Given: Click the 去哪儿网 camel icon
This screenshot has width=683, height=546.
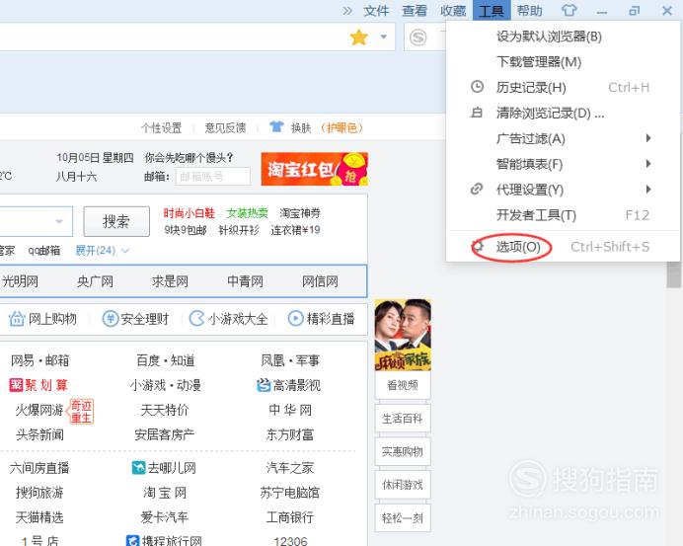Looking at the screenshot, I should pyautogui.click(x=138, y=468).
